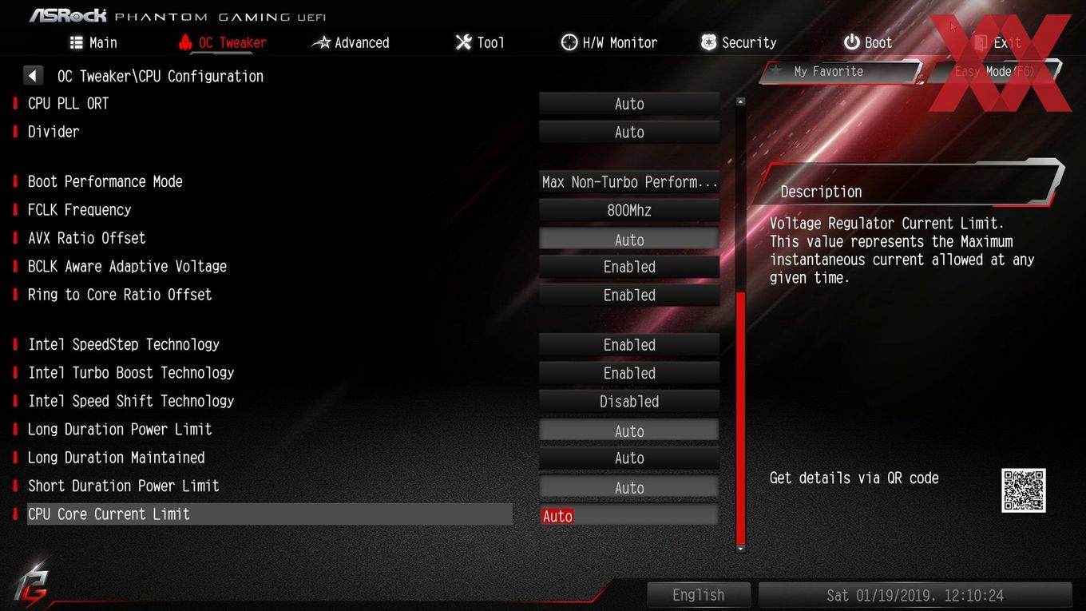Click the OC Tweaker flame icon
This screenshot has height=611, width=1086.
click(x=185, y=43)
